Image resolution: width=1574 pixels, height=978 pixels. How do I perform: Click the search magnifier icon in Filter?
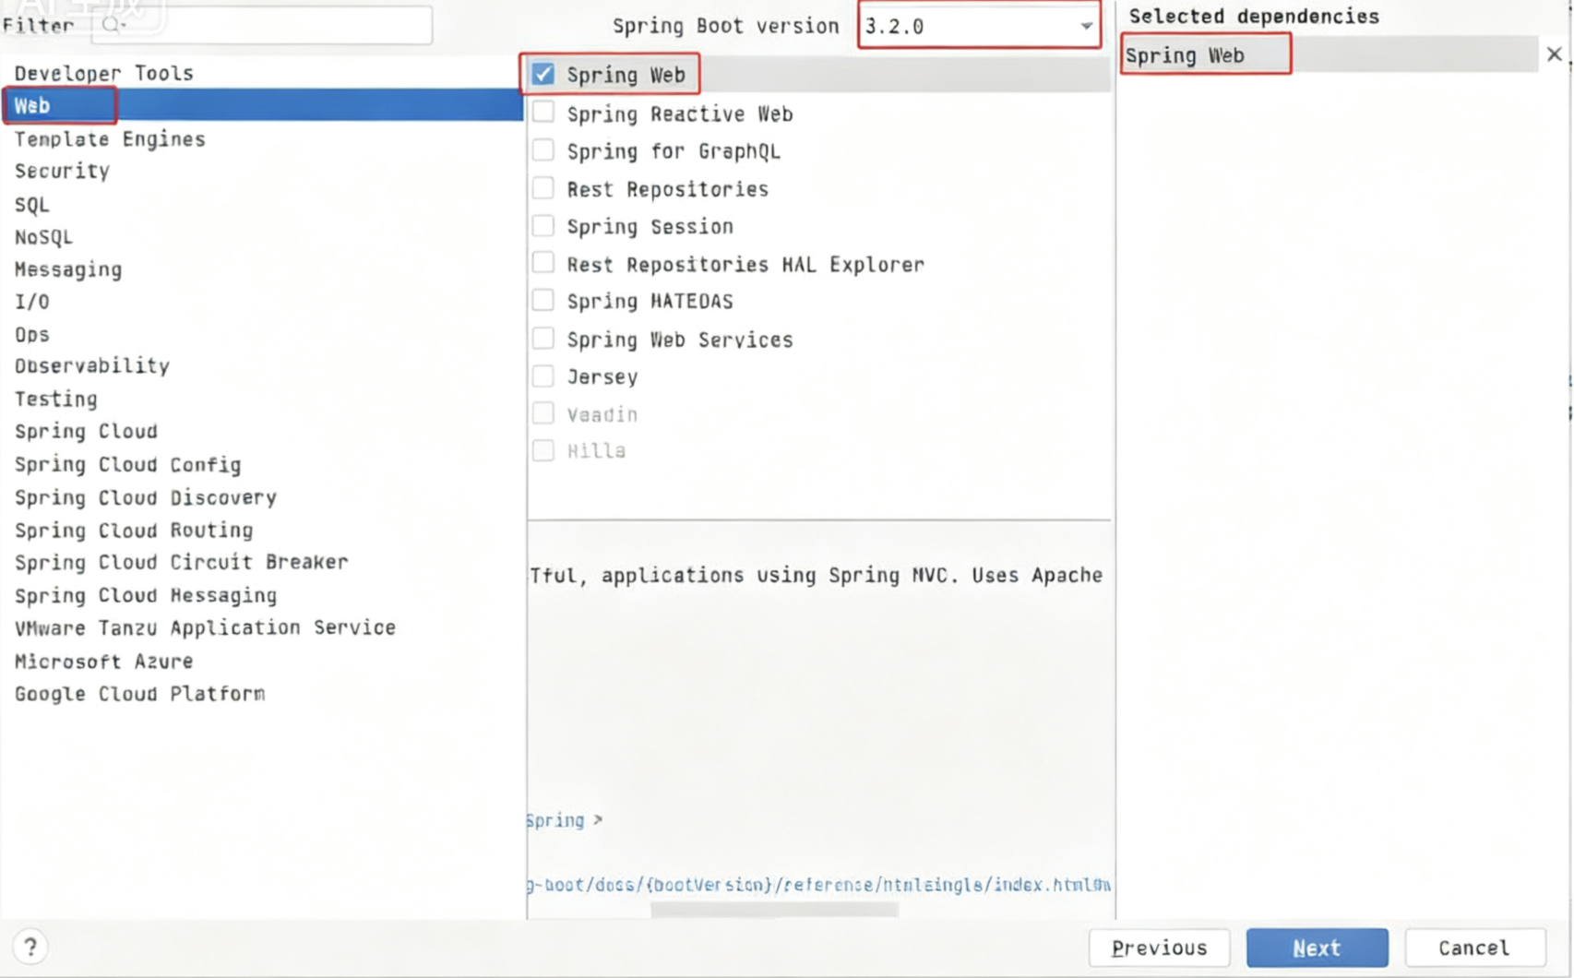pyautogui.click(x=113, y=26)
